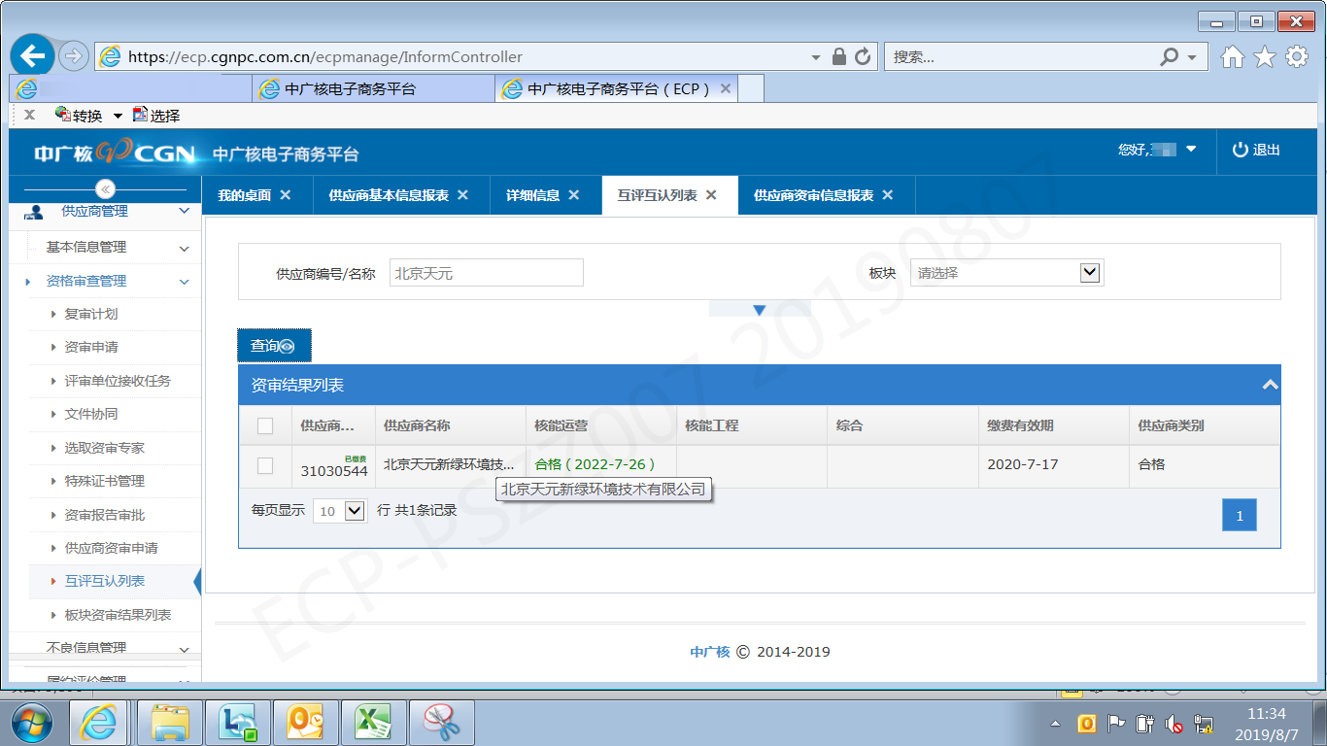Close the 我的桌面 tab
The image size is (1327, 746).
tap(286, 195)
